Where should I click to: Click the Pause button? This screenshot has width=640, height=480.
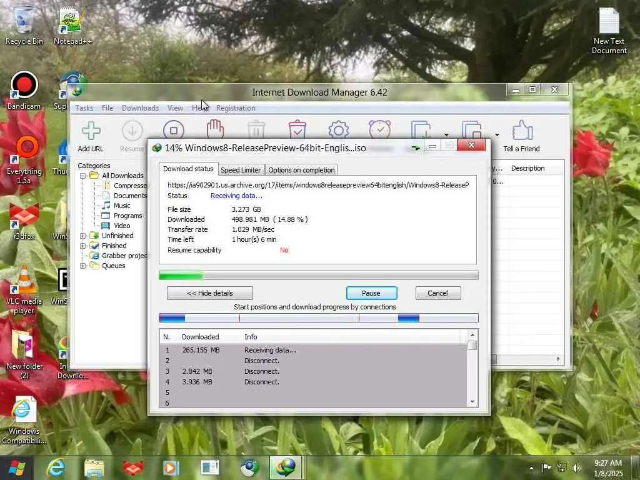tap(371, 293)
